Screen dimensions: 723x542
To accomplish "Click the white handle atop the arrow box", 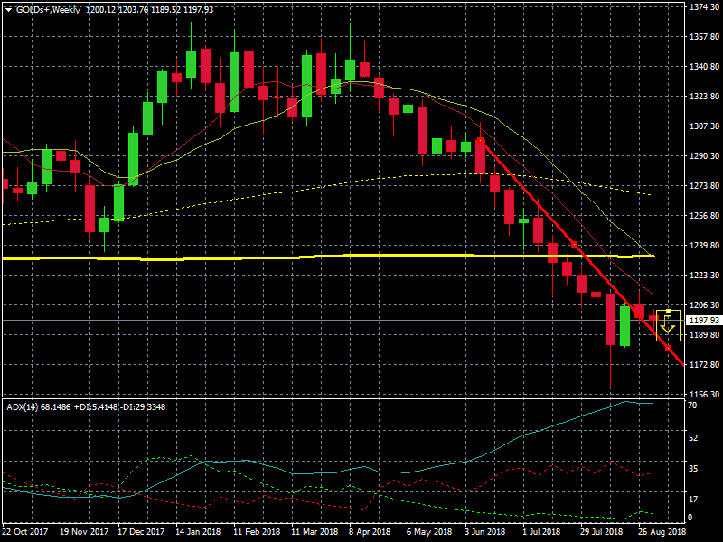I will [668, 312].
